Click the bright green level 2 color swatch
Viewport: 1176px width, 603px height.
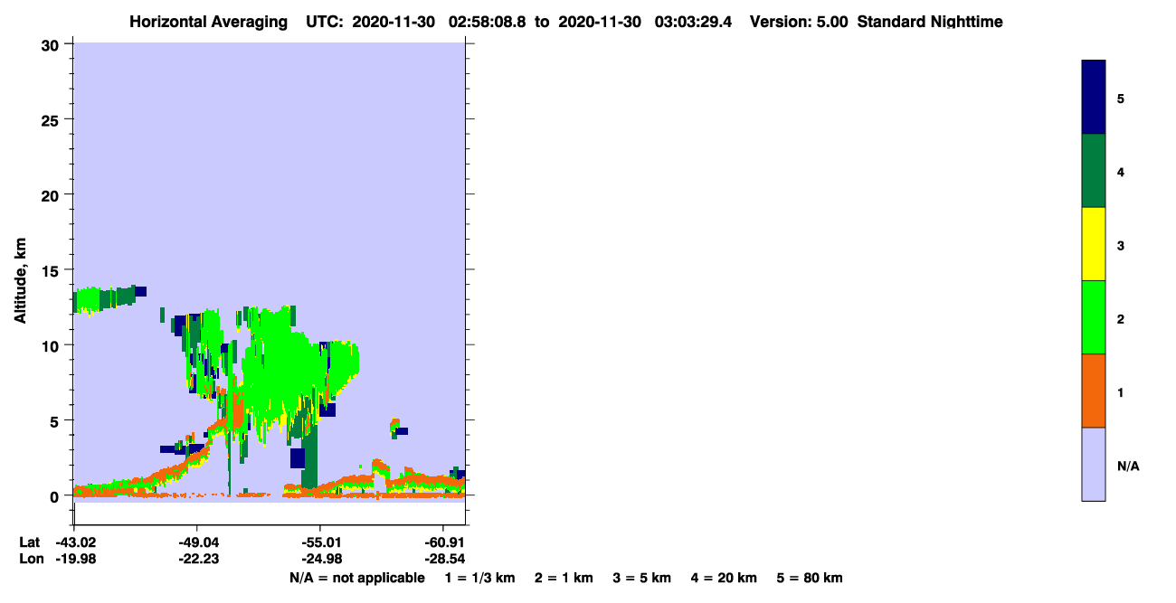point(1094,317)
